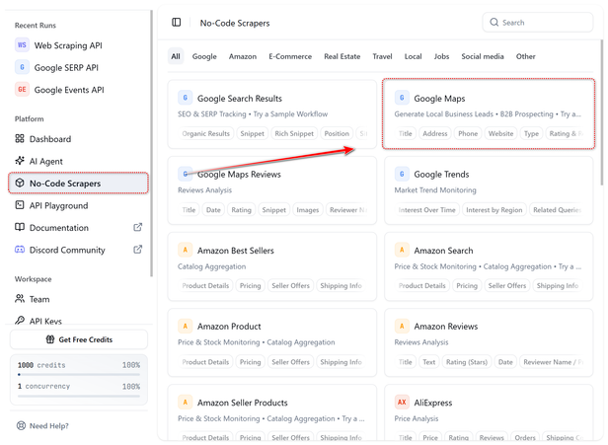This screenshot has width=608, height=445.
Task: Open Documentation external link icon
Action: point(137,227)
